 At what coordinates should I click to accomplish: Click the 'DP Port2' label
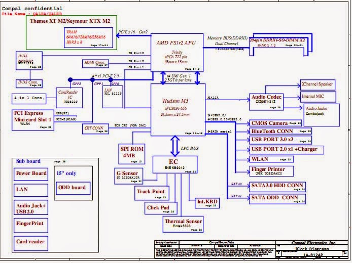point(136,61)
